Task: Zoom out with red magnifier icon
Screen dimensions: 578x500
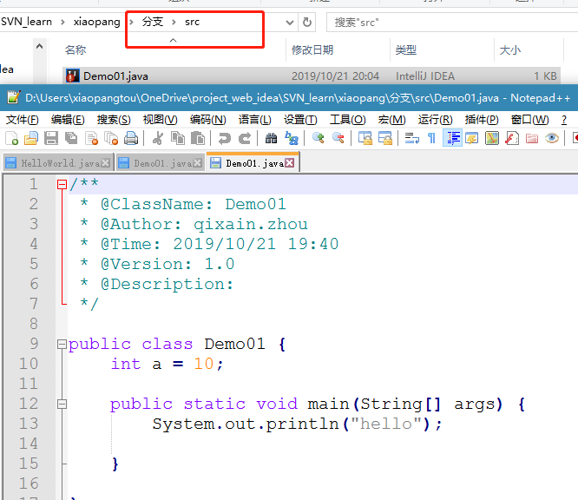Action: [x=338, y=139]
